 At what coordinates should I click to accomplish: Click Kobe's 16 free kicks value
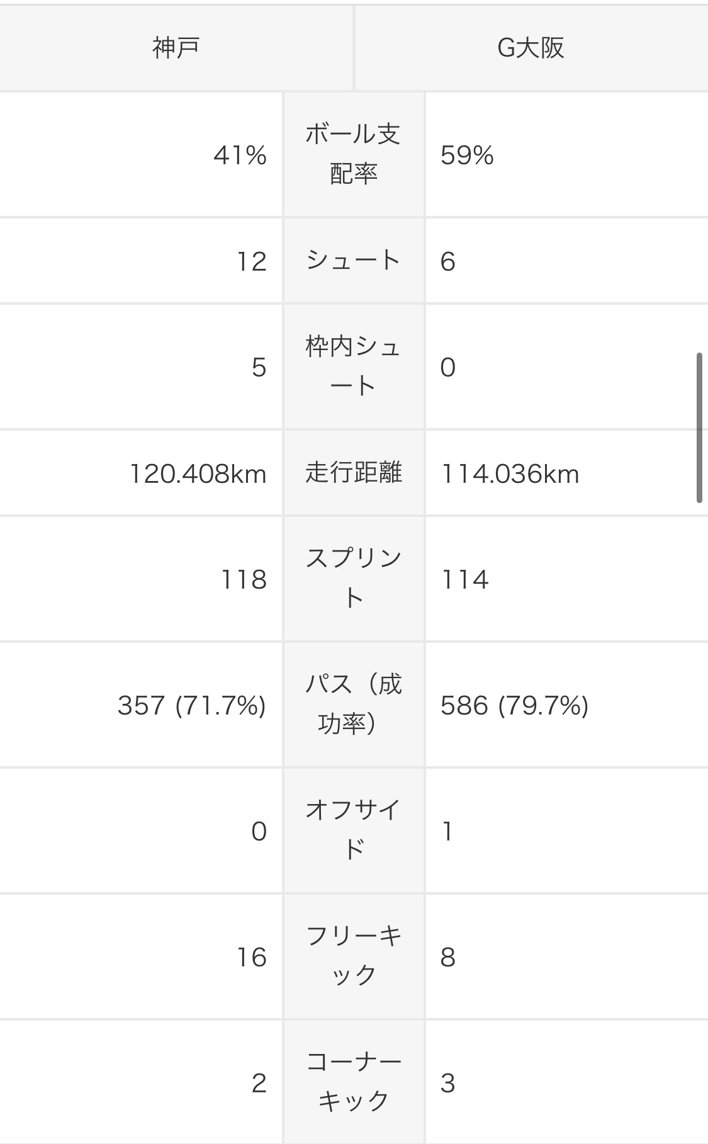[252, 957]
